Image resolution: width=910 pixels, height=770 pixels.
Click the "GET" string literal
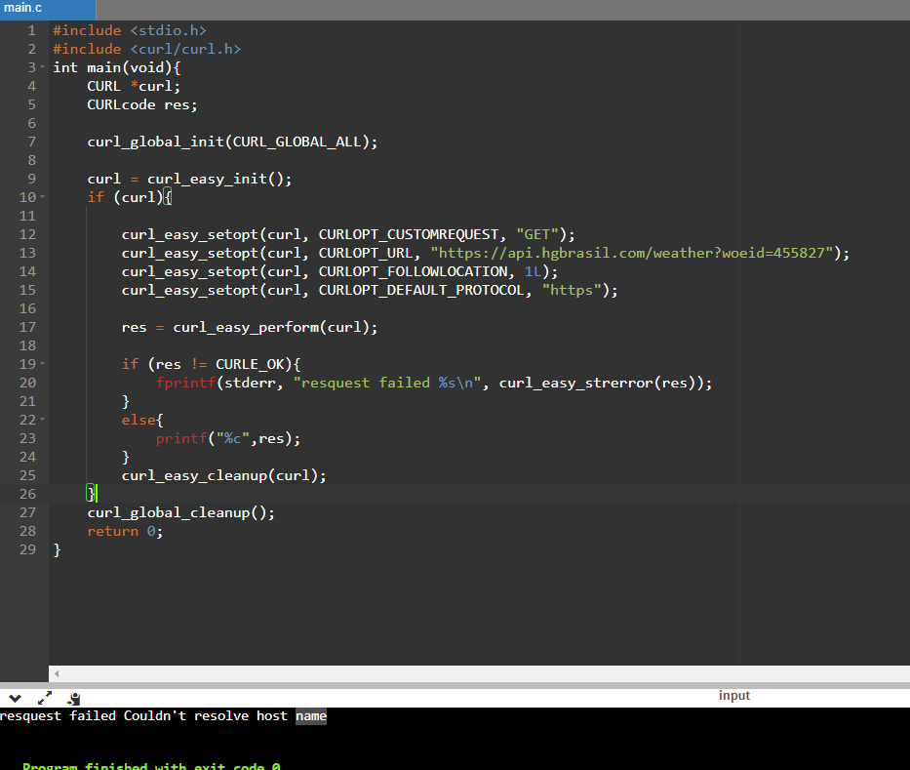537,234
